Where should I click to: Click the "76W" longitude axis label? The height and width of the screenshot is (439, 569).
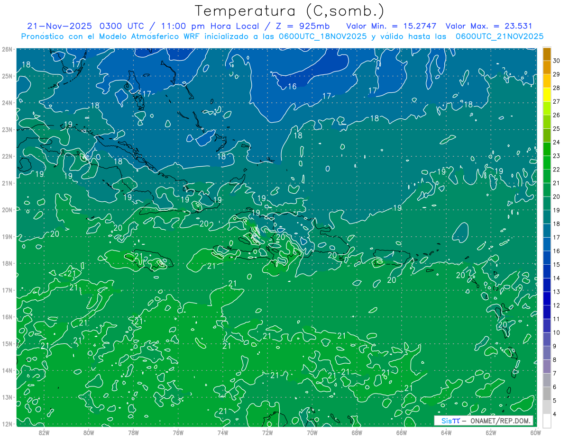[x=178, y=432]
